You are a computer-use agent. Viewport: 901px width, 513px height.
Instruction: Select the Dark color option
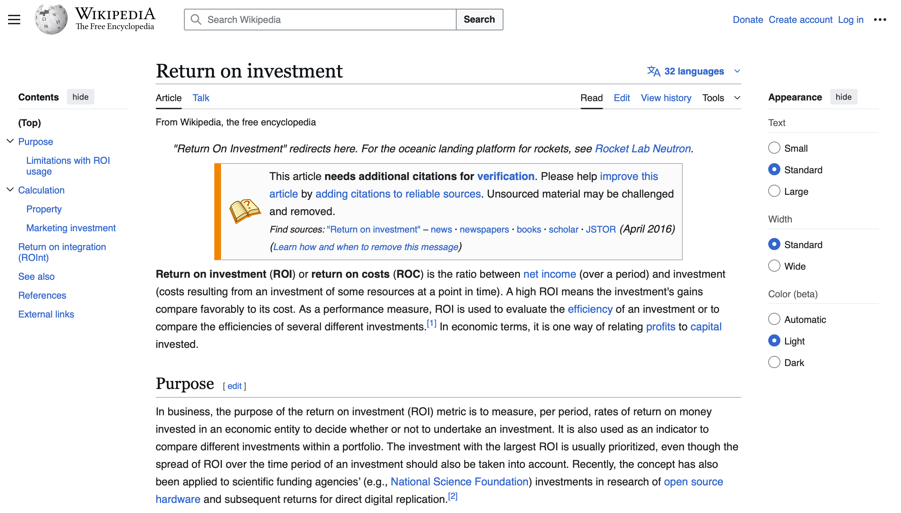774,362
